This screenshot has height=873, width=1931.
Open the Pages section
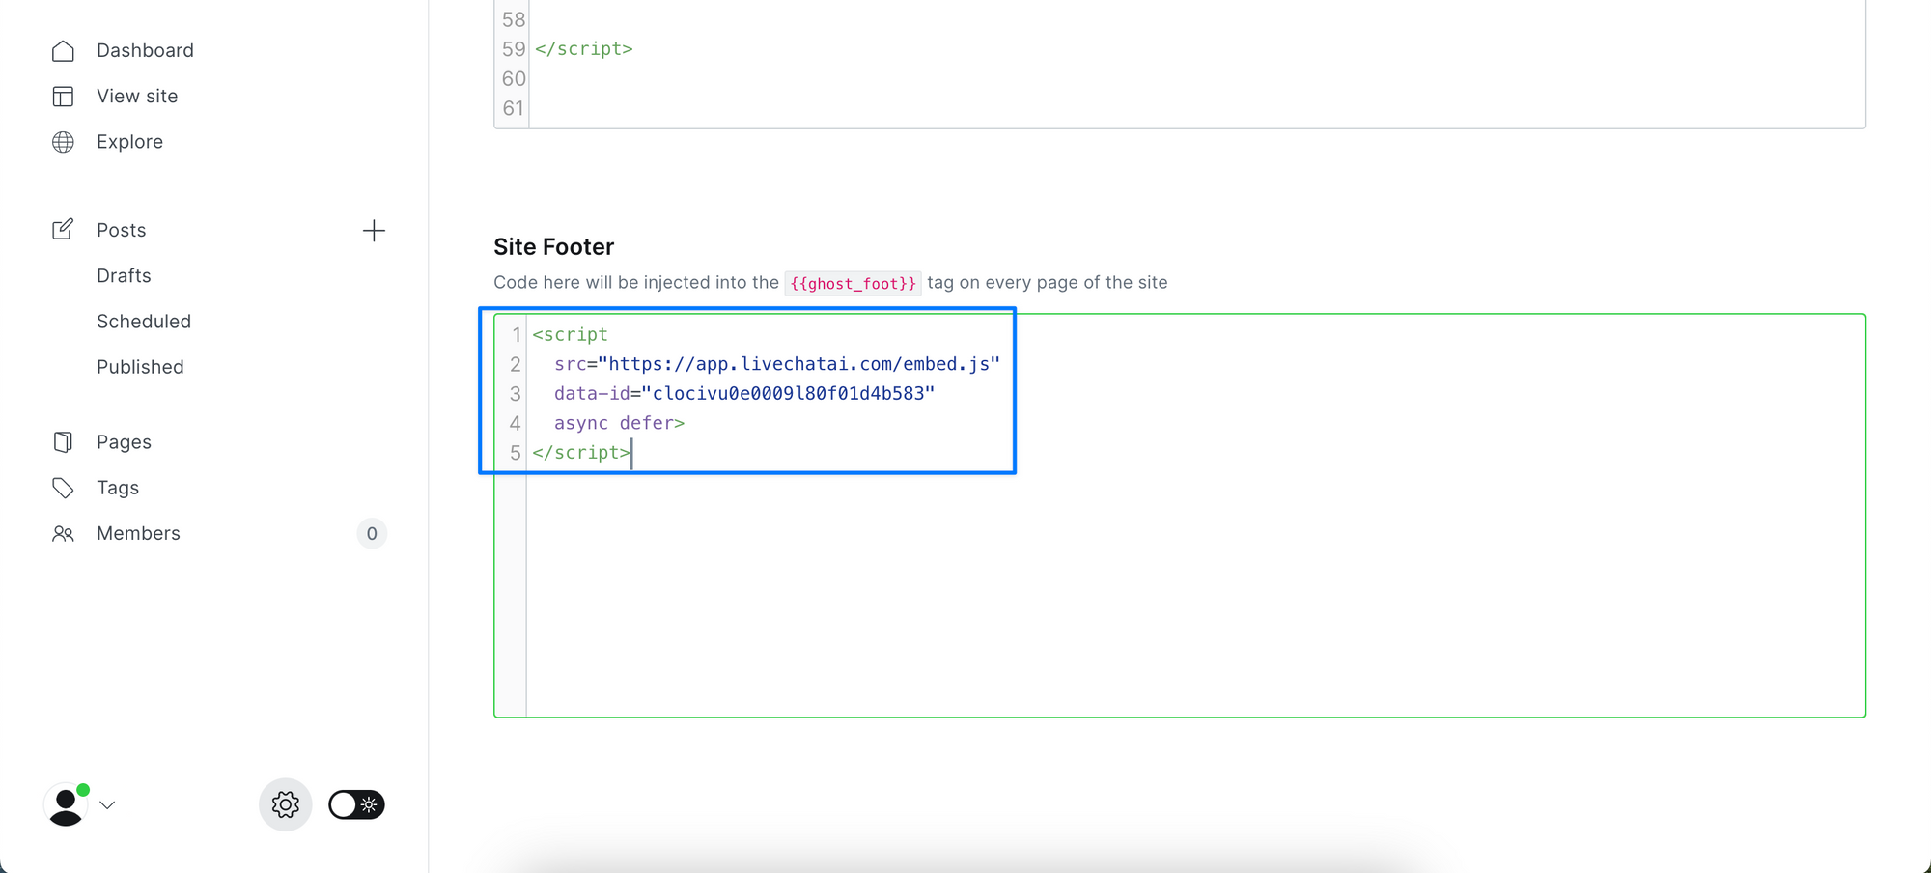[x=124, y=442]
